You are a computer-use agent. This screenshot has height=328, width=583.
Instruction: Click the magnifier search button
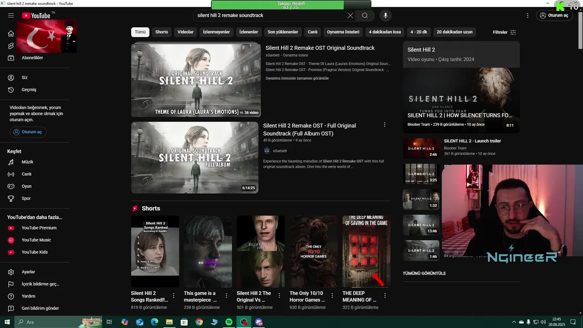click(x=365, y=15)
